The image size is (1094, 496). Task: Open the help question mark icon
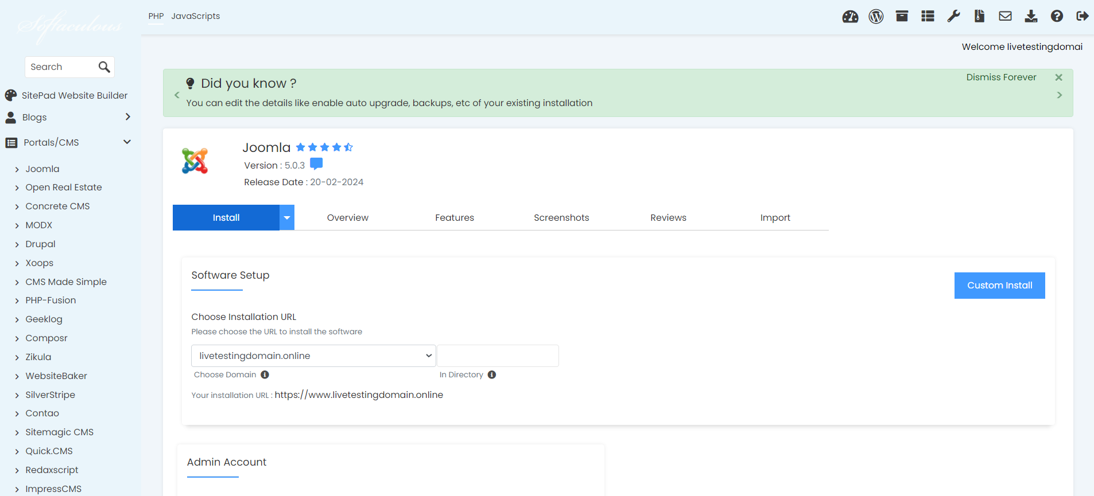point(1057,16)
